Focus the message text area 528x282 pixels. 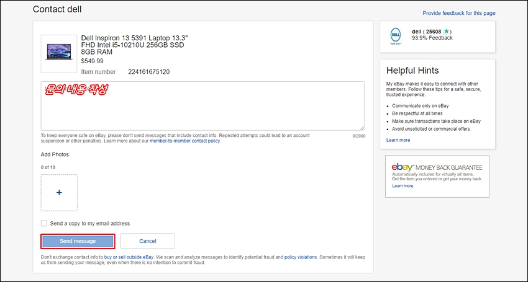tap(203, 106)
